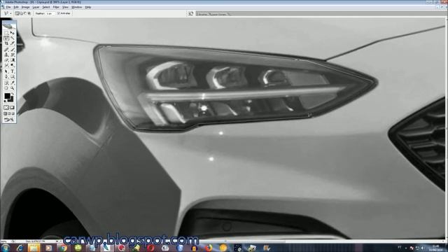Viewport: 448px width, 252px height.
Task: Select the Eyedropper tool
Action: click(13, 83)
